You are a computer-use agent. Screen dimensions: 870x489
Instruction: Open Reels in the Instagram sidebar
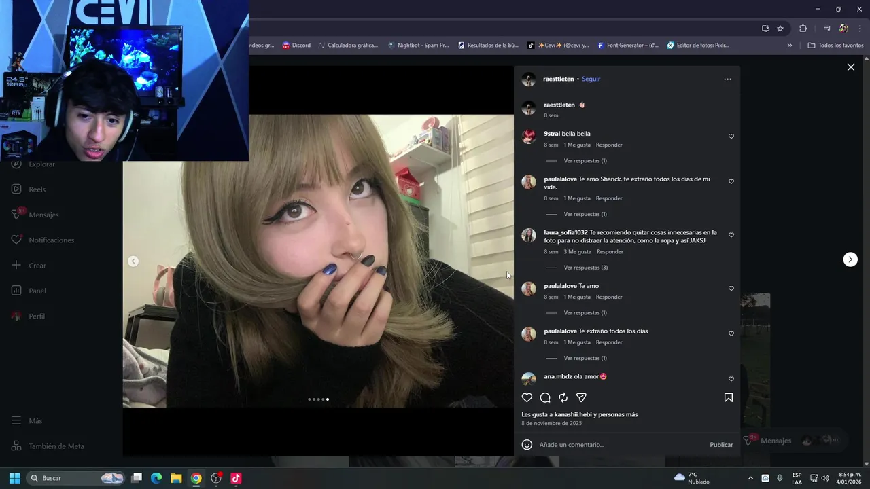(x=29, y=189)
